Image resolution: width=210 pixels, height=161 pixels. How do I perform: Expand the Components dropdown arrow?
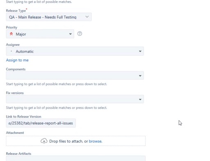(x=140, y=76)
